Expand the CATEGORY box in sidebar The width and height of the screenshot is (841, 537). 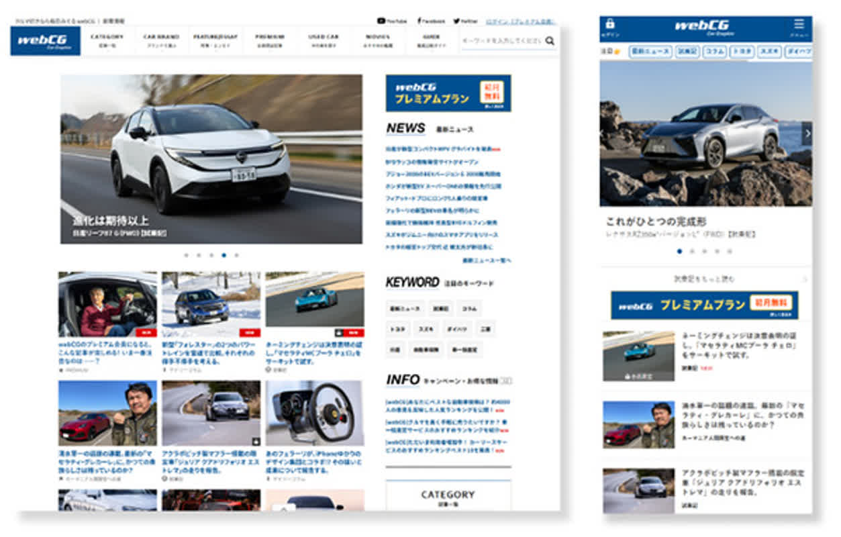(x=448, y=496)
